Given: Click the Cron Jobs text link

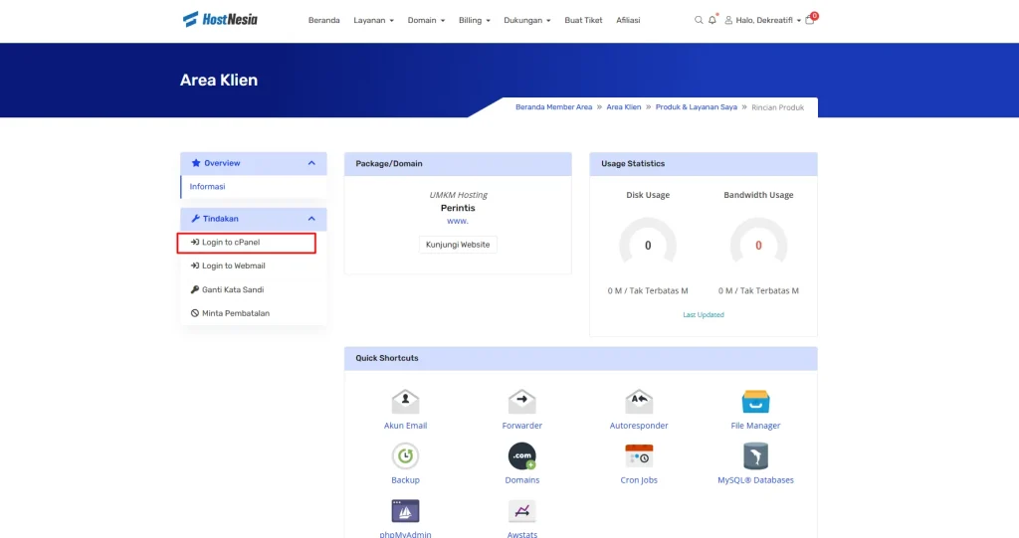Looking at the screenshot, I should pos(639,480).
